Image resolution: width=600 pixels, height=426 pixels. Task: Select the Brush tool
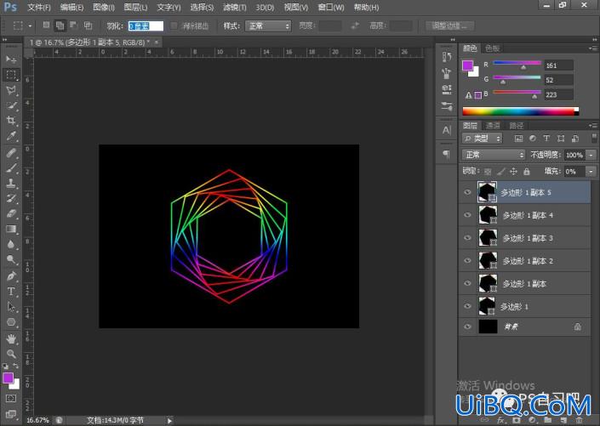(x=11, y=168)
